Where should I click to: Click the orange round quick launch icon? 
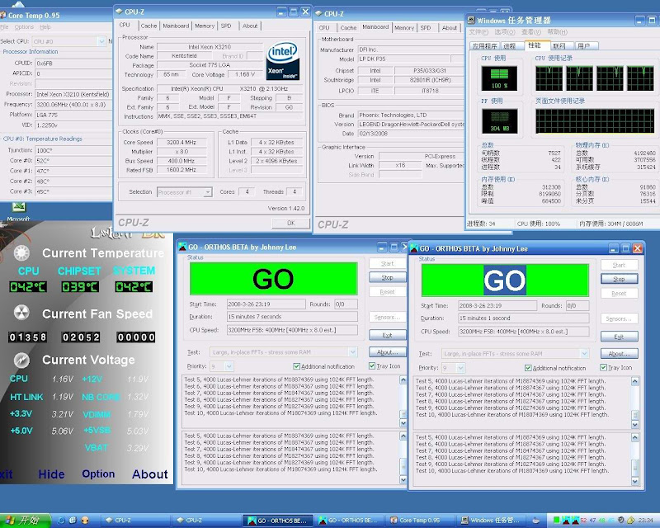click(85, 521)
